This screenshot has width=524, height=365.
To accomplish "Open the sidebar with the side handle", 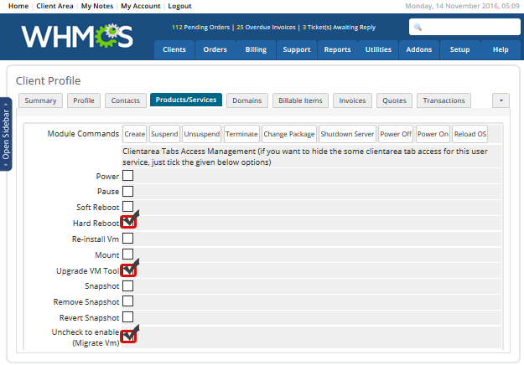I will click(6, 132).
